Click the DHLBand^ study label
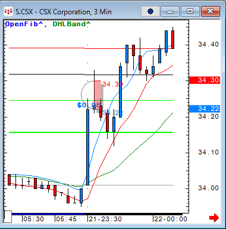226x229 pixels. pyautogui.click(x=71, y=24)
